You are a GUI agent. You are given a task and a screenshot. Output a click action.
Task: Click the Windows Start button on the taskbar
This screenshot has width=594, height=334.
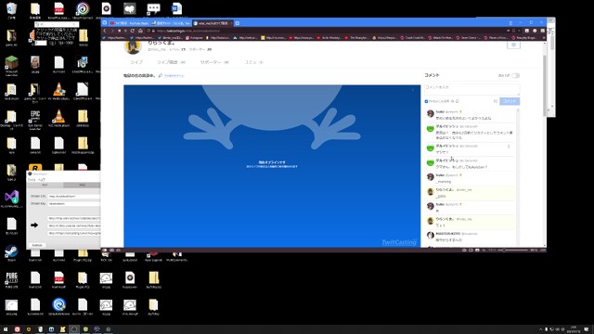(6, 329)
